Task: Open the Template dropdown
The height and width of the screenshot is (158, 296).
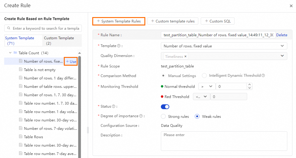Action: pyautogui.click(x=224, y=46)
